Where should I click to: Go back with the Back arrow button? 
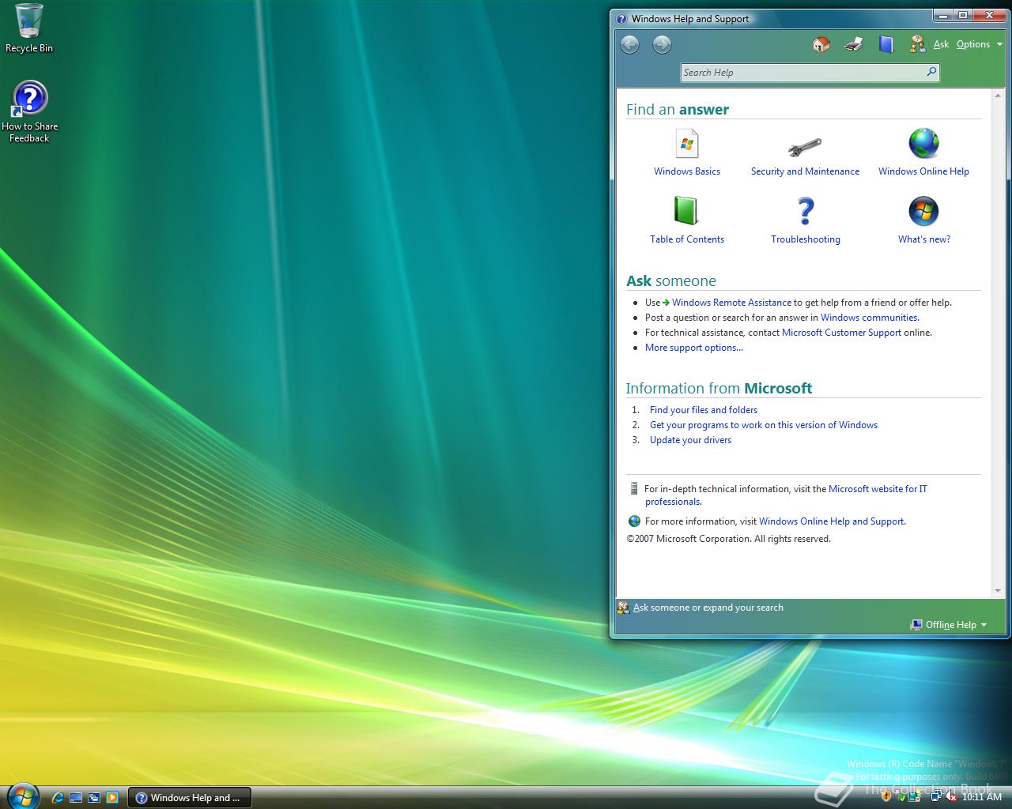pos(629,44)
